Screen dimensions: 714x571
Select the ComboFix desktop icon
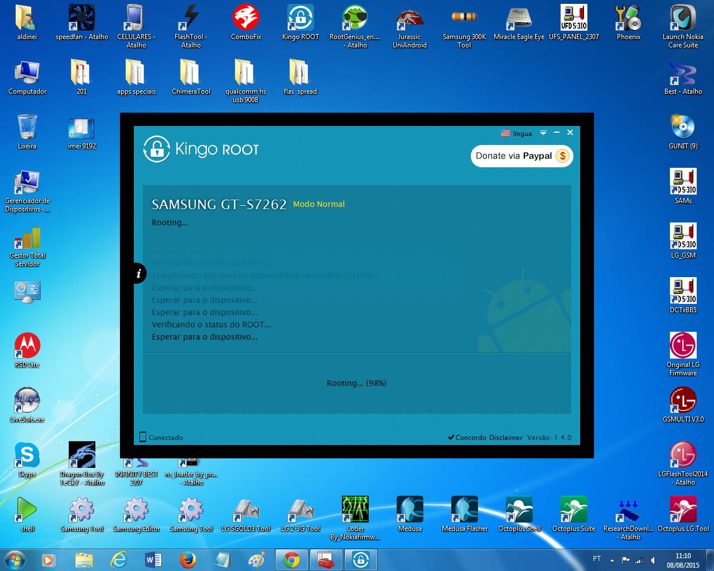pyautogui.click(x=246, y=23)
